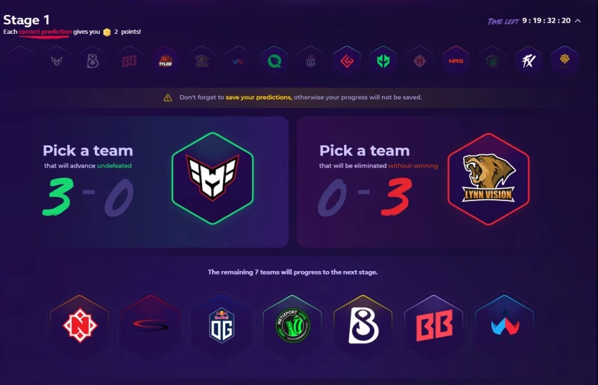Select the yellow flower team logo
The height and width of the screenshot is (385, 598).
[565, 61]
